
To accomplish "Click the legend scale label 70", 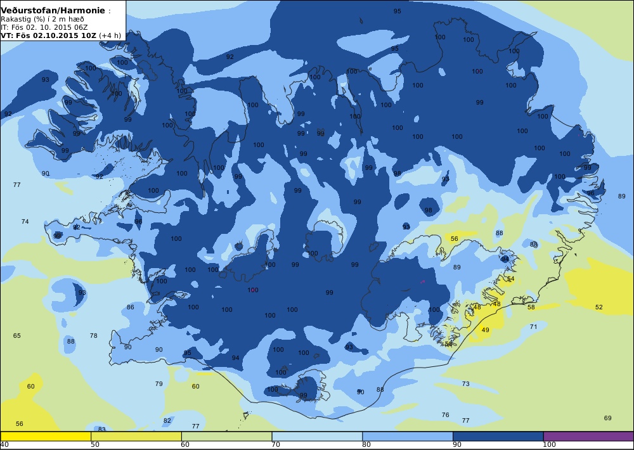I will pos(276,445).
